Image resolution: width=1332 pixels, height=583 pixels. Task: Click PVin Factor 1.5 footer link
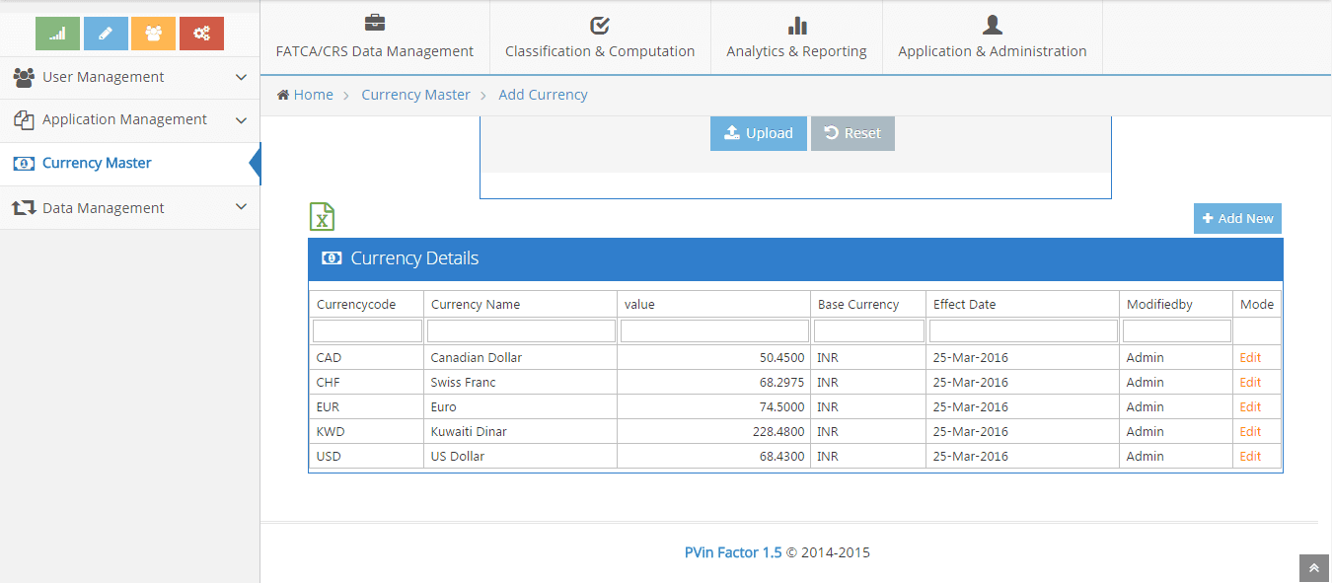733,552
